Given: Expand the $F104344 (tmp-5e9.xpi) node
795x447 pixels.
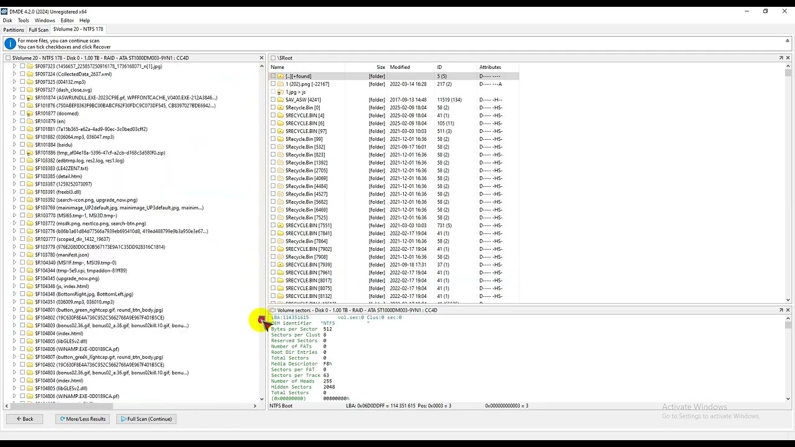Looking at the screenshot, I should pyautogui.click(x=14, y=271).
